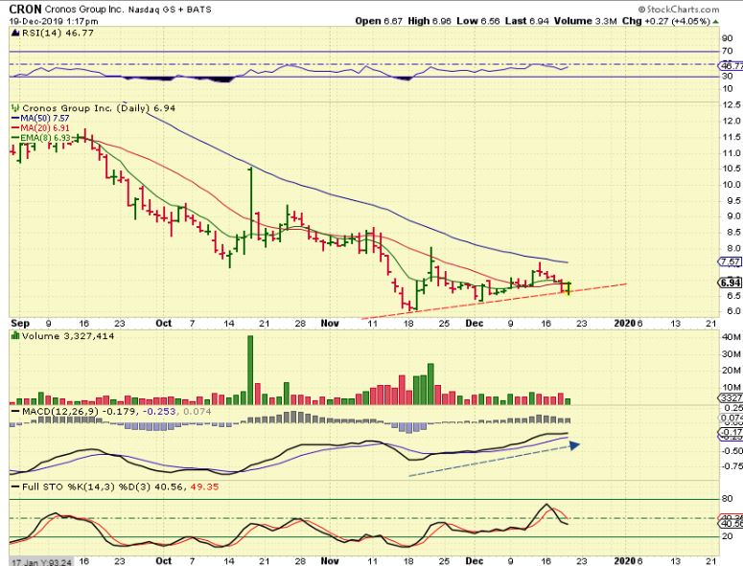743x566 pixels.
Task: Click the RSI(14) 46.77 indicator label
Action: 58,34
